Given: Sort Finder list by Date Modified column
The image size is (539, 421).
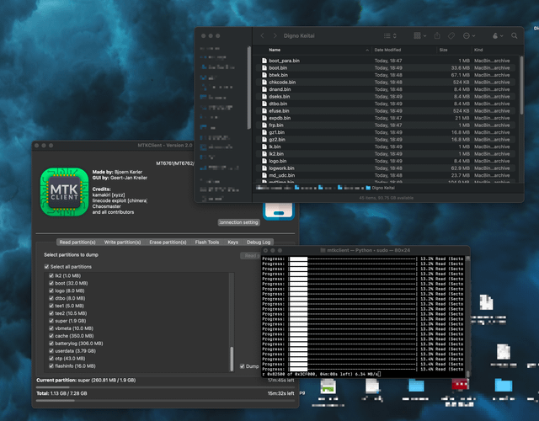Looking at the screenshot, I should (404, 50).
